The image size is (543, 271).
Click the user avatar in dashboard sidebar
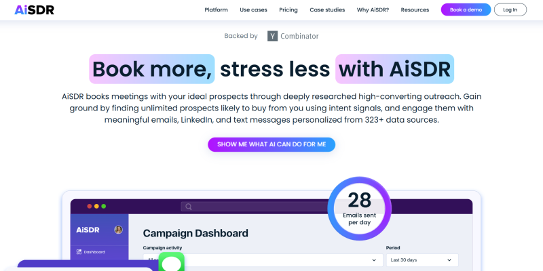click(118, 230)
